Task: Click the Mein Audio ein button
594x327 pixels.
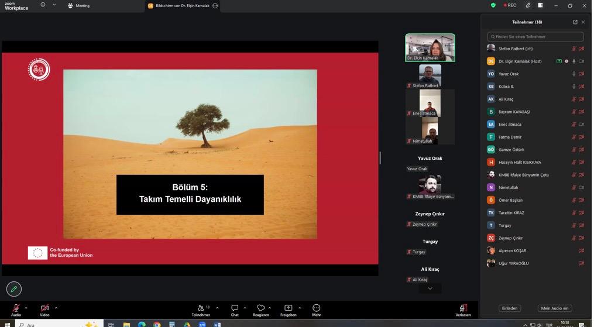Action: tap(554, 308)
